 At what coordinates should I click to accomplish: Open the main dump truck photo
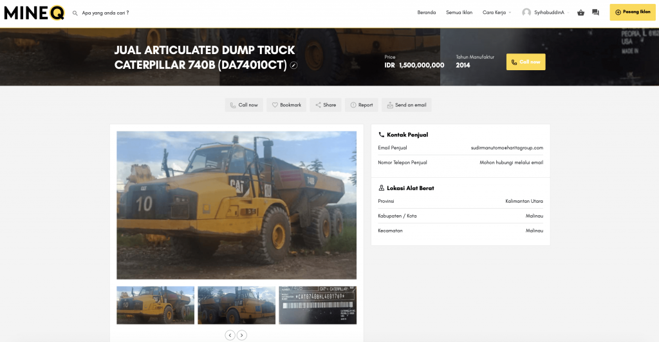[237, 205]
